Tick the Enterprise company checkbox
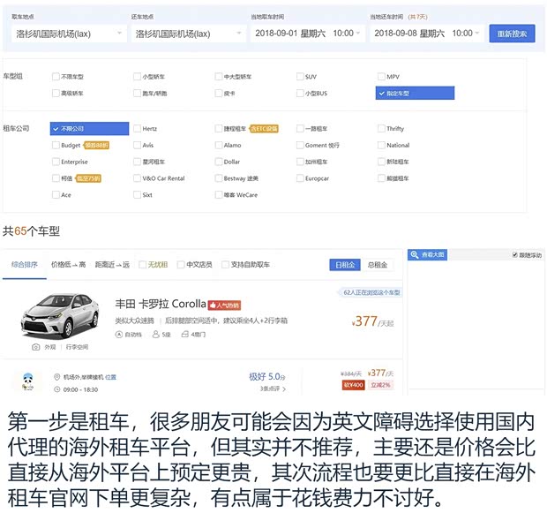The width and height of the screenshot is (547, 513). 56,162
